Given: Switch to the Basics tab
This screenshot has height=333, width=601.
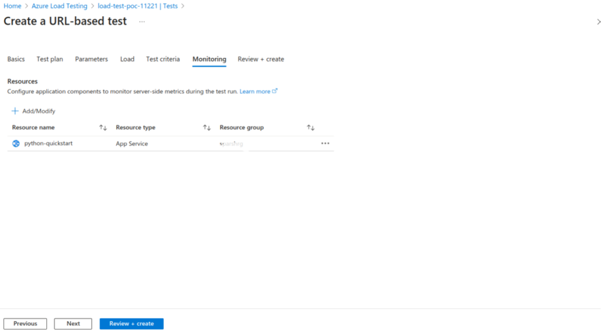Looking at the screenshot, I should (x=16, y=59).
